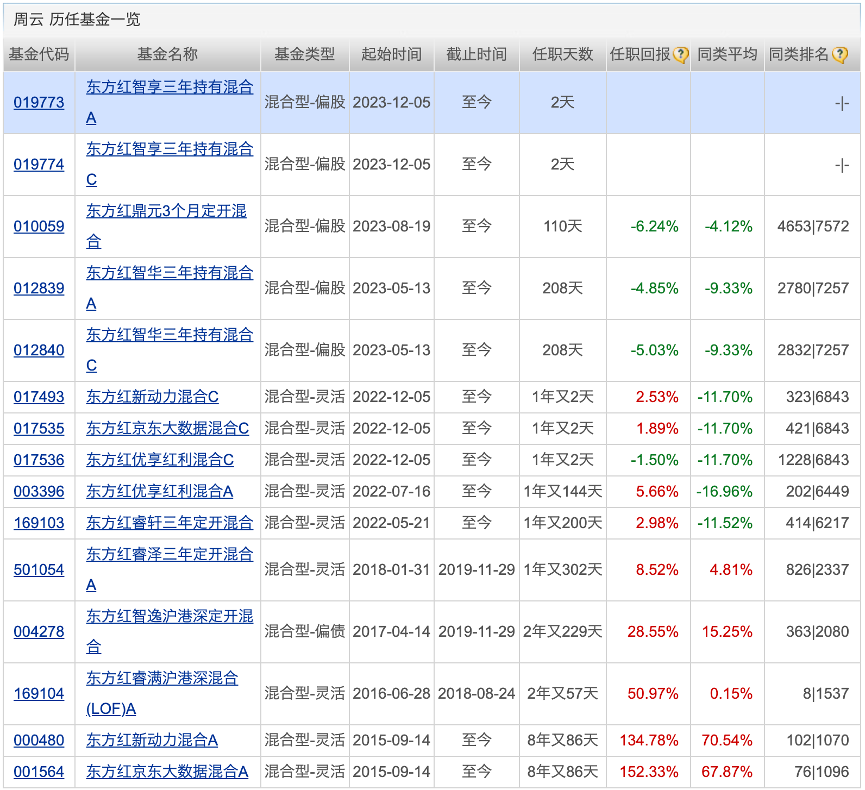Select the 8.52% return value
The image size is (865, 790).
[x=657, y=570]
